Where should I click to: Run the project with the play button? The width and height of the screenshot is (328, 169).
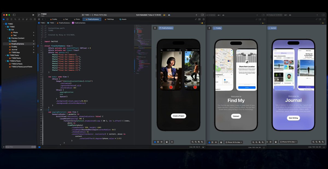click(x=33, y=15)
